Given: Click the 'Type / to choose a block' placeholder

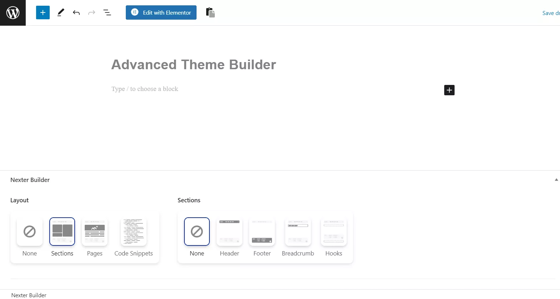Looking at the screenshot, I should (145, 89).
